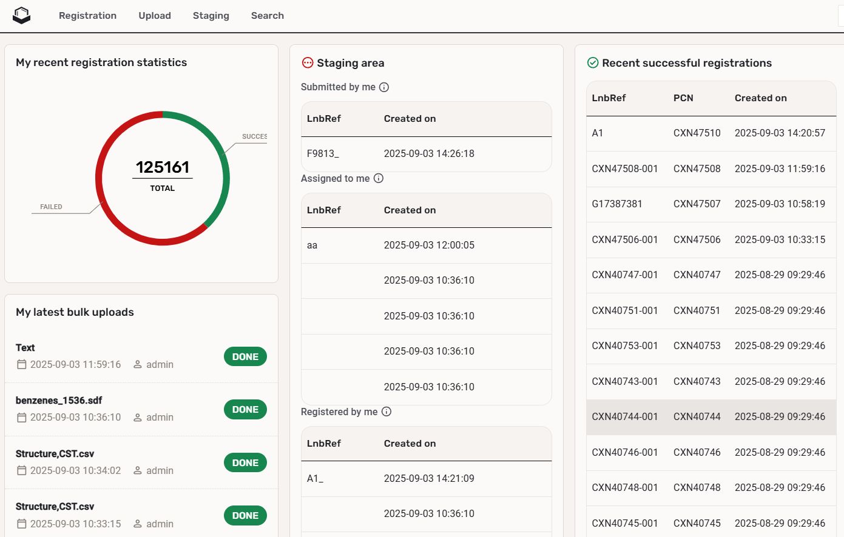Image resolution: width=844 pixels, height=537 pixels.
Task: Open the Search page
Action: pos(267,16)
